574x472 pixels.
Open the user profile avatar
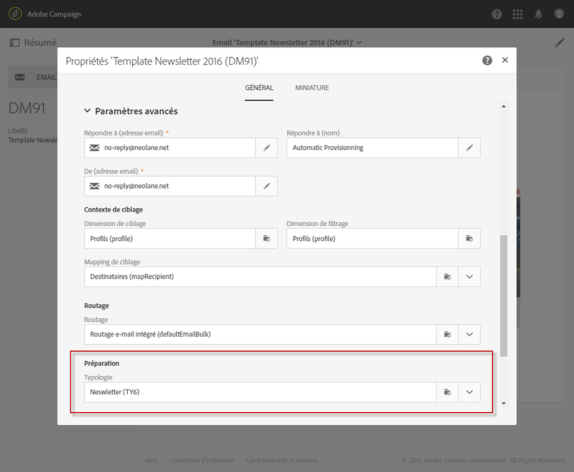[559, 14]
